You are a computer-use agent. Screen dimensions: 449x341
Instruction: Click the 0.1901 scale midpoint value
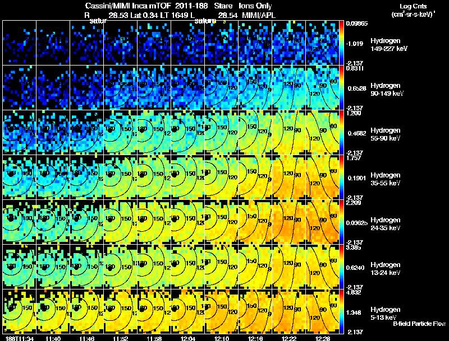tap(357, 178)
